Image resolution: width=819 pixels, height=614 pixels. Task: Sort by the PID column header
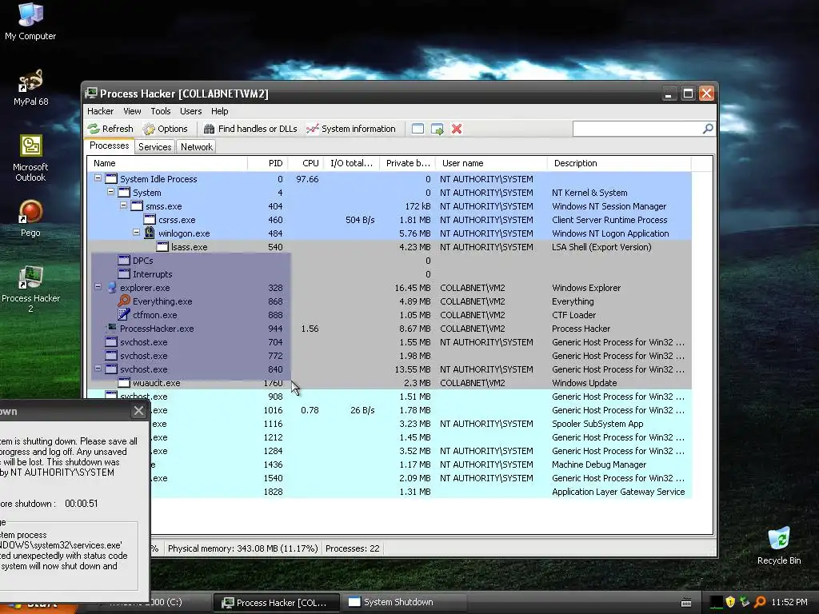[267, 163]
